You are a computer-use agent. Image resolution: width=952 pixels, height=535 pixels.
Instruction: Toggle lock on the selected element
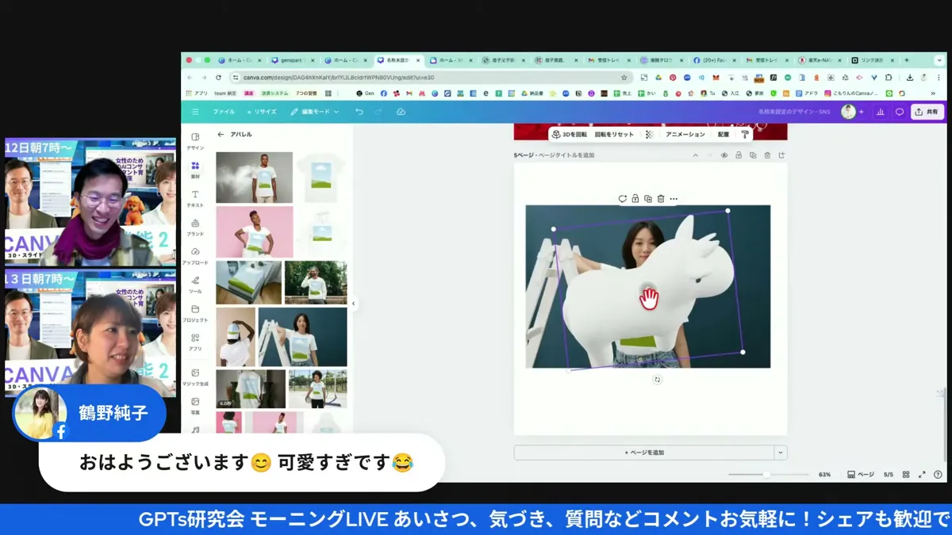pos(635,199)
